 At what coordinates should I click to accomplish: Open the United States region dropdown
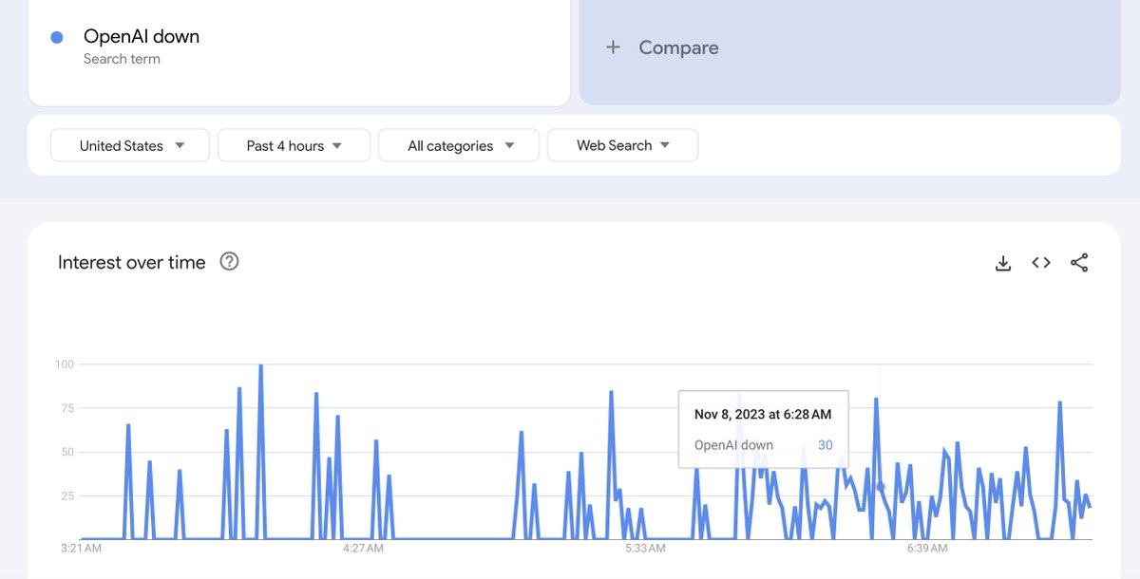130,145
